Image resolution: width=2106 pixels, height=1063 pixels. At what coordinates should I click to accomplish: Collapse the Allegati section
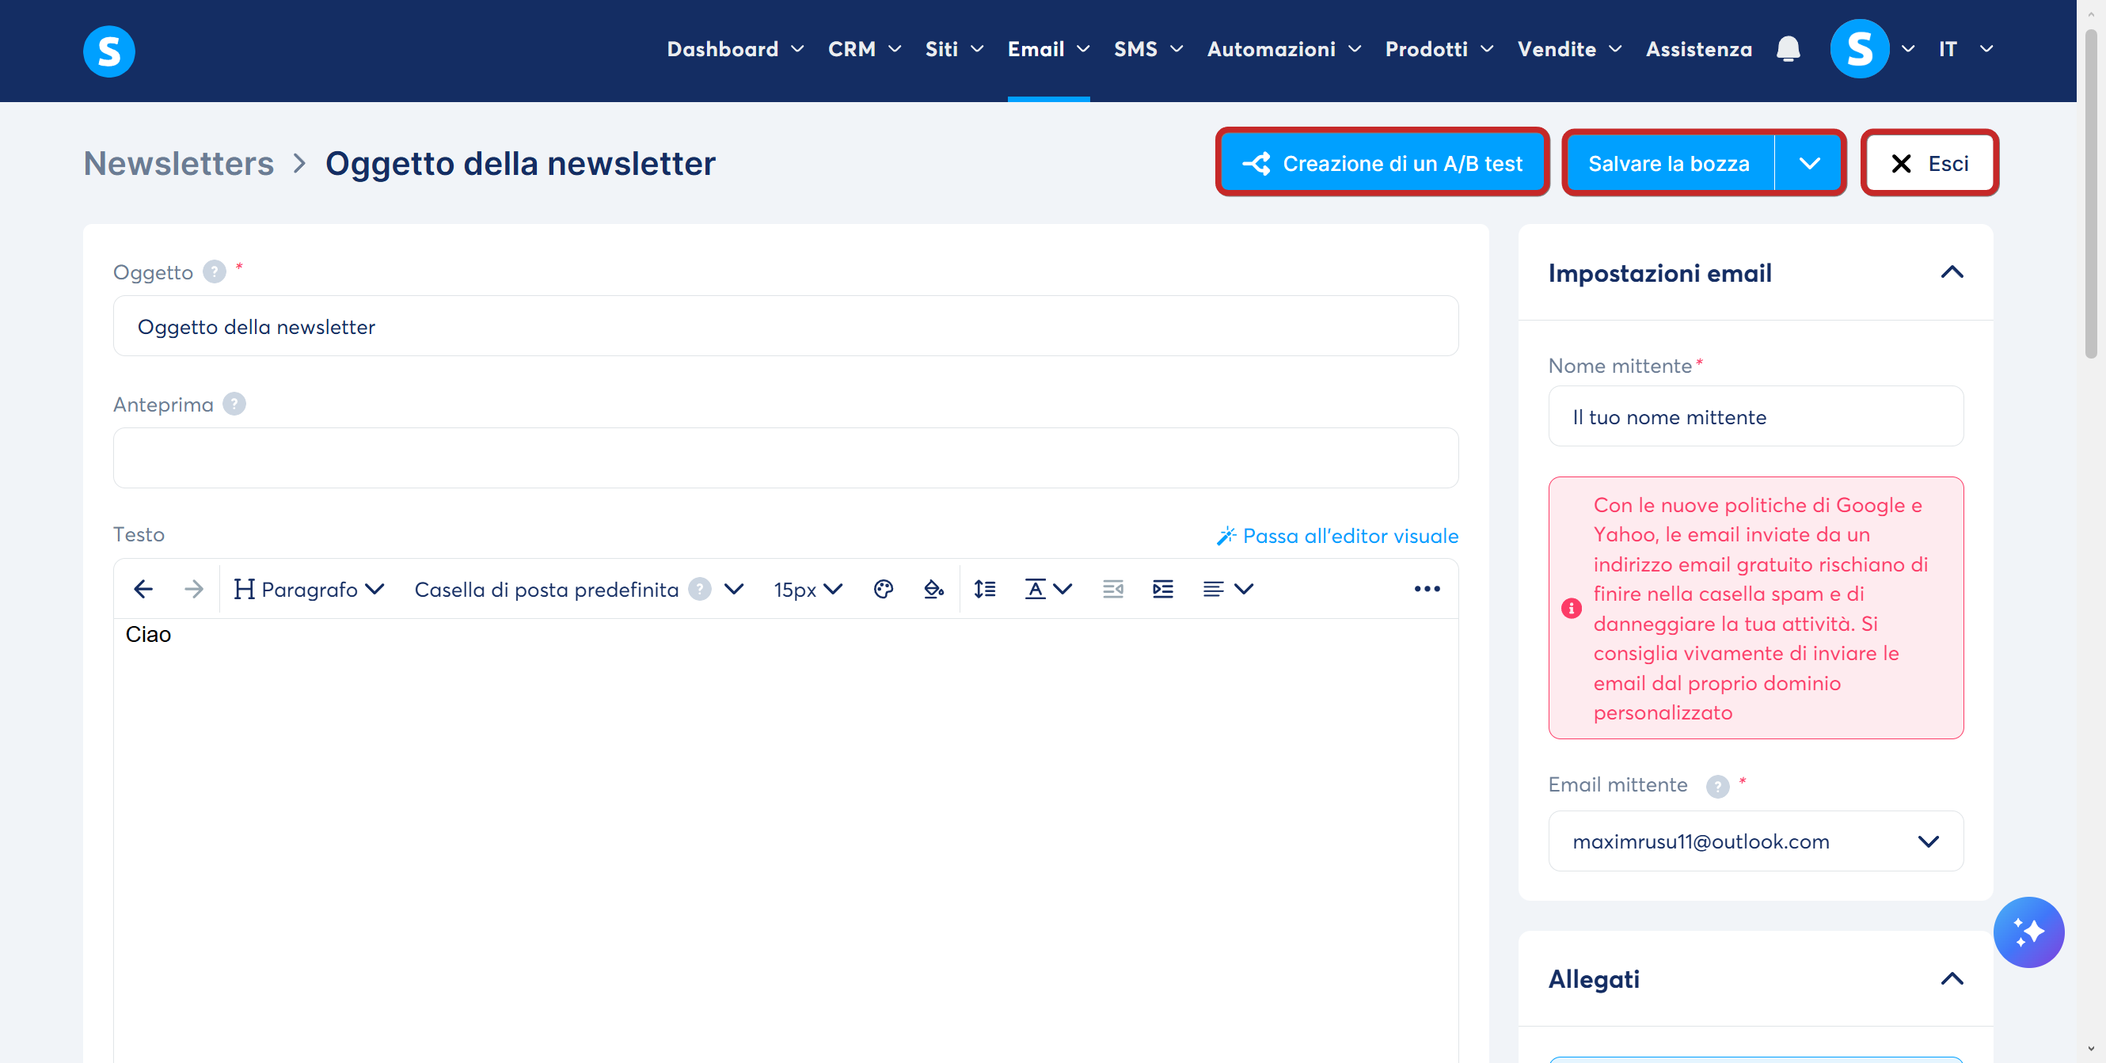(x=1952, y=978)
